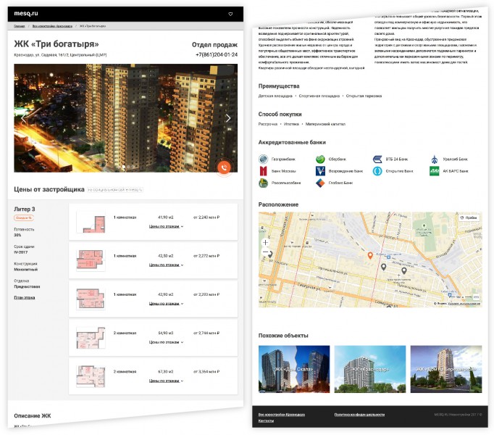Click the price от 2,272 млн ₽
Screen dimensions: 494x435
(206, 256)
